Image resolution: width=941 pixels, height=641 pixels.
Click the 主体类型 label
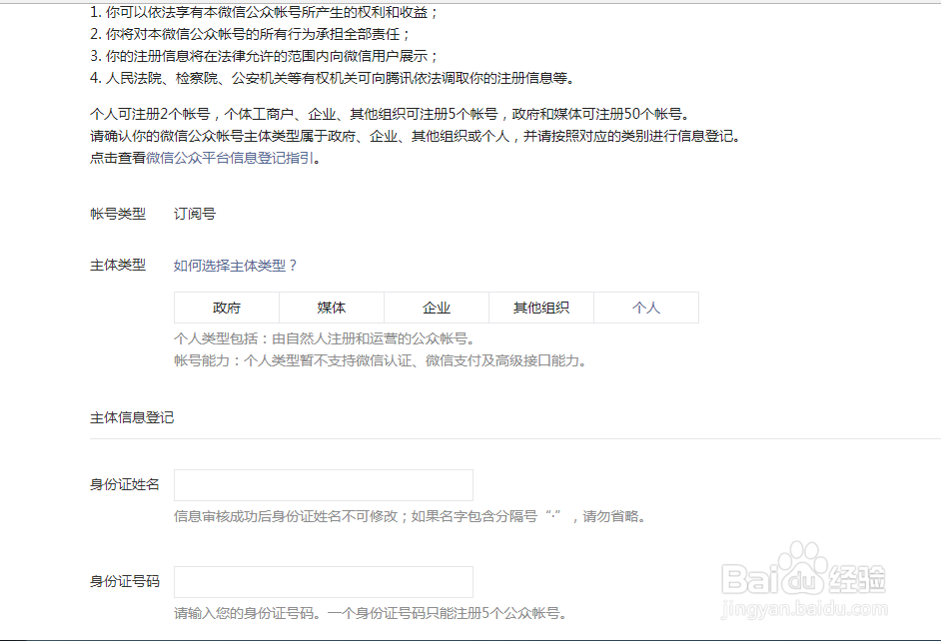tap(118, 265)
